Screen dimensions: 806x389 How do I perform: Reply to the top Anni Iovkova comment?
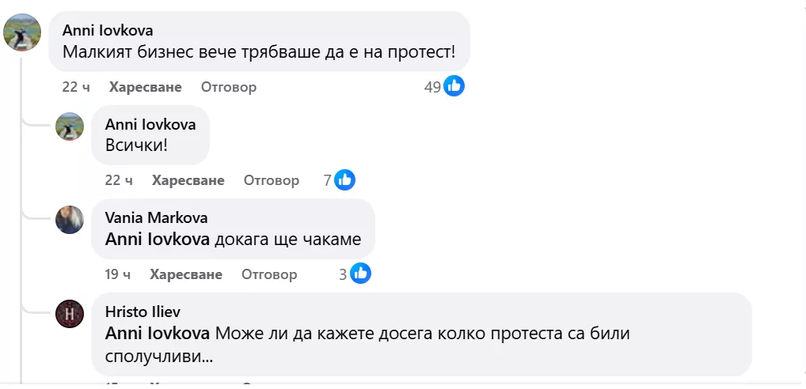(x=229, y=87)
